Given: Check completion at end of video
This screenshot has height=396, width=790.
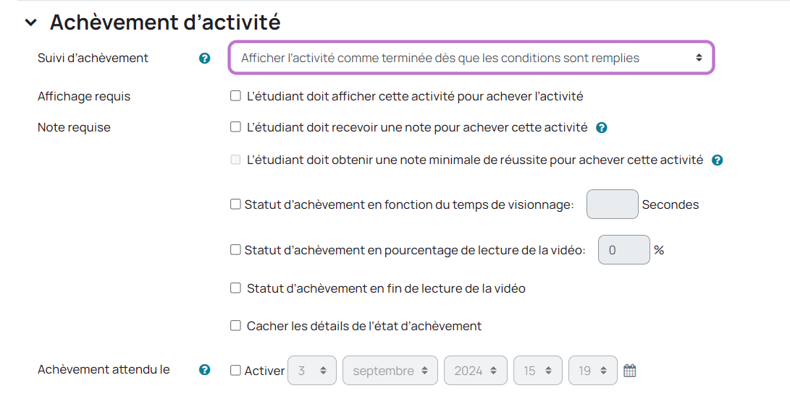Looking at the screenshot, I should (235, 288).
